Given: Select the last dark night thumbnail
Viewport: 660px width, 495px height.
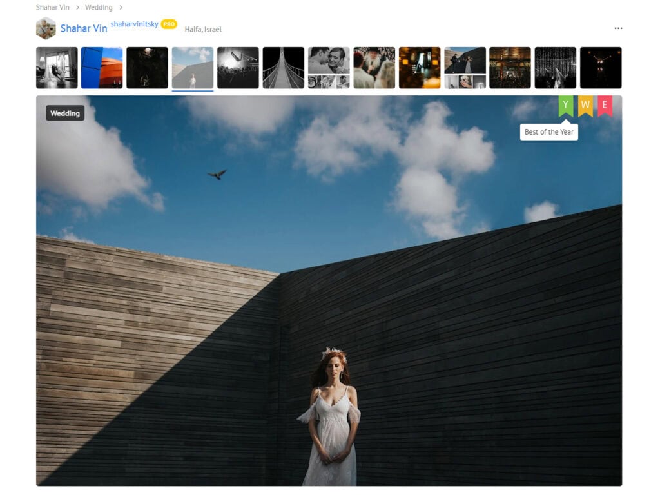Looking at the screenshot, I should tap(601, 68).
